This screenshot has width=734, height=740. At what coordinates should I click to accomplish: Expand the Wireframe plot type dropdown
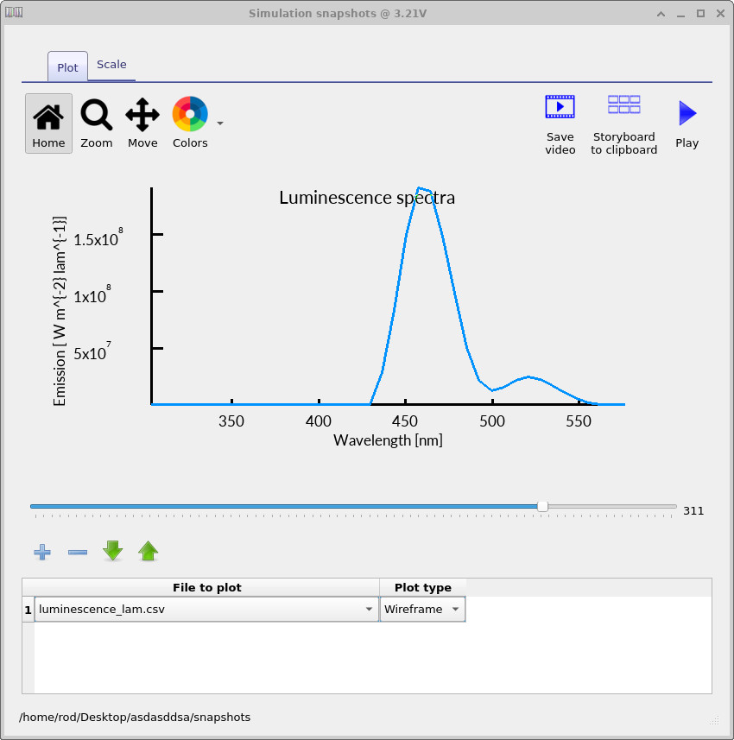(455, 609)
